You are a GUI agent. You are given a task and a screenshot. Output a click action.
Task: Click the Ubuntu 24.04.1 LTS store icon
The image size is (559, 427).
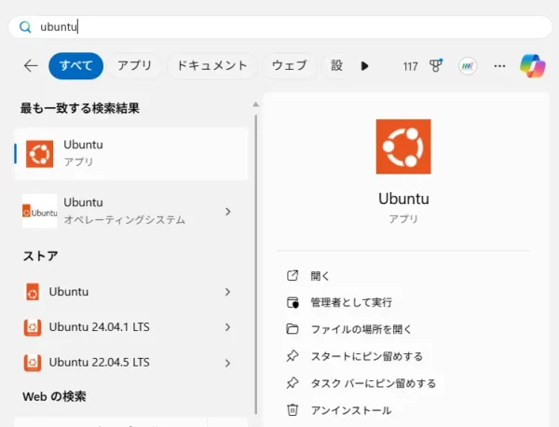click(33, 327)
